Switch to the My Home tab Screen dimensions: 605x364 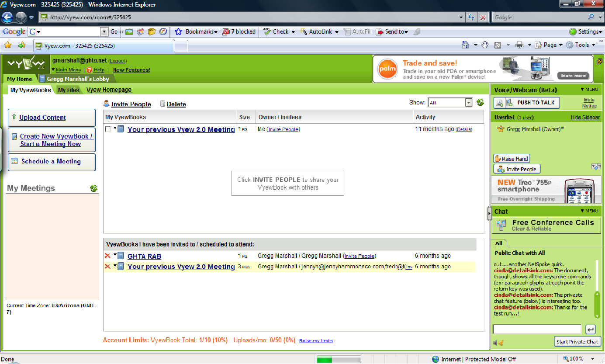click(x=20, y=79)
